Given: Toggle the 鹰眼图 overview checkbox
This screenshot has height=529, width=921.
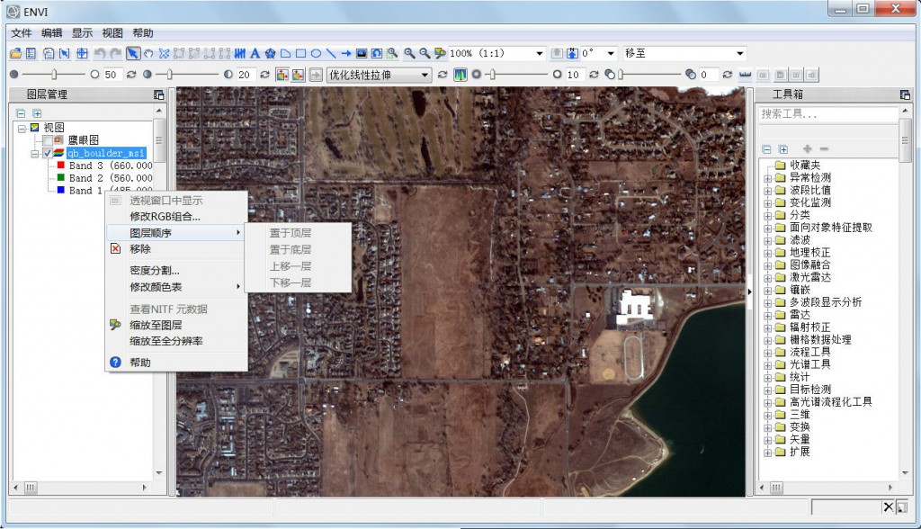Looking at the screenshot, I should [x=48, y=140].
